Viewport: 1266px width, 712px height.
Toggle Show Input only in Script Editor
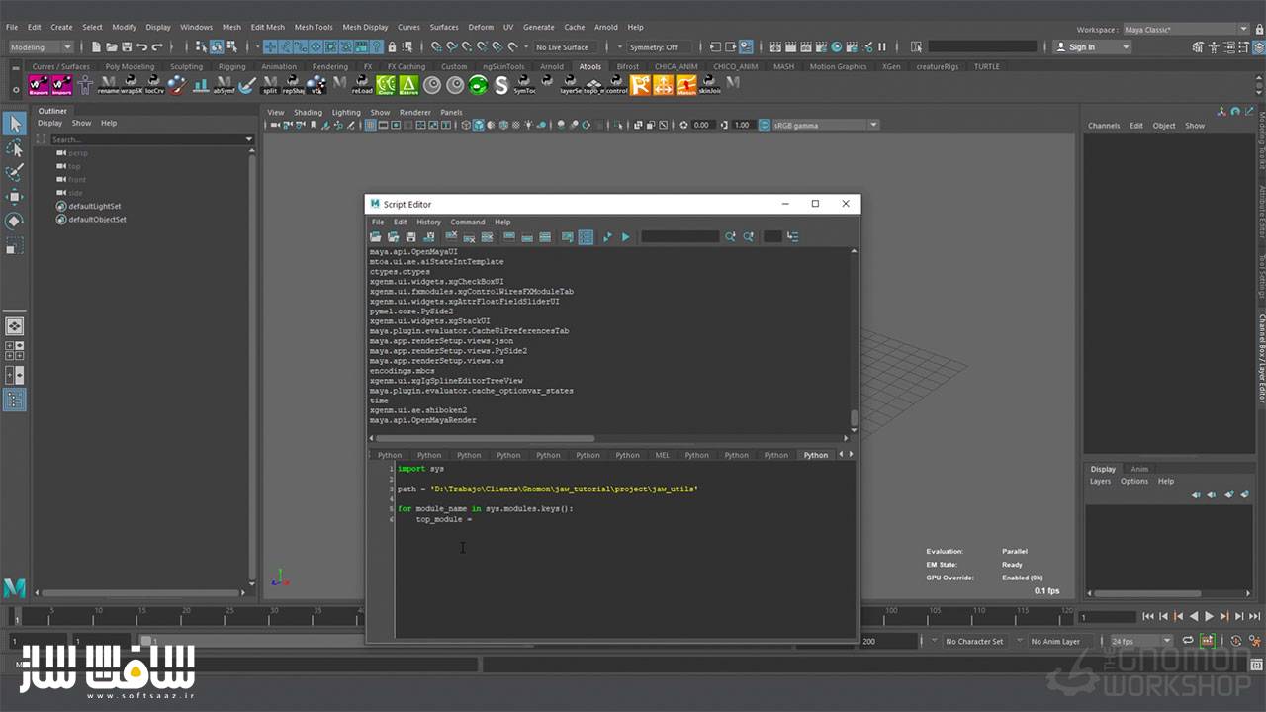pos(527,237)
